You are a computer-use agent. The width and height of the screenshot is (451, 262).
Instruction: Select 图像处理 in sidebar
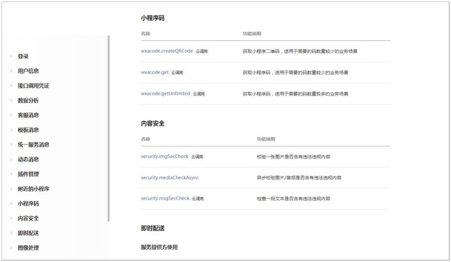(28, 248)
